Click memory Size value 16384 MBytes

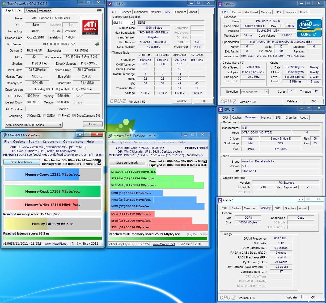(248, 222)
